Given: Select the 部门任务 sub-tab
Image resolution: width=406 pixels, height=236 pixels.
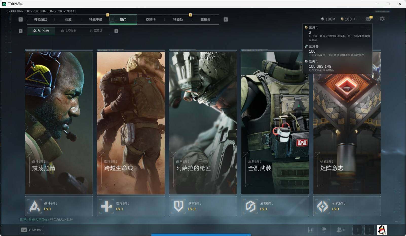Looking at the screenshot, I should (41, 31).
